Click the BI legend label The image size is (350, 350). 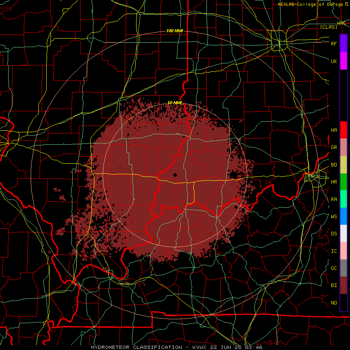tap(334, 285)
